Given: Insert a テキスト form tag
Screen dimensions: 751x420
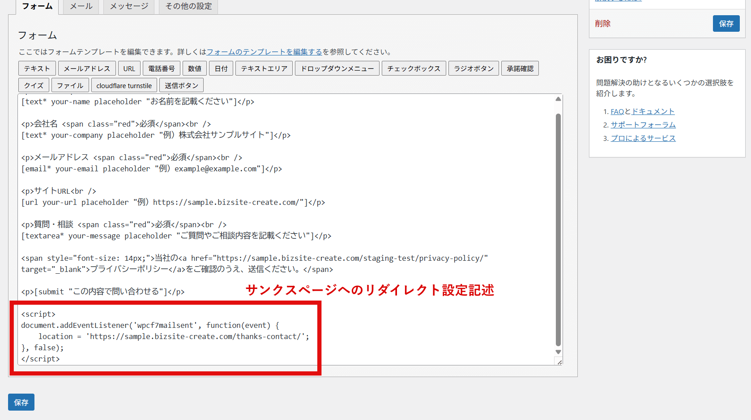Looking at the screenshot, I should coord(37,68).
